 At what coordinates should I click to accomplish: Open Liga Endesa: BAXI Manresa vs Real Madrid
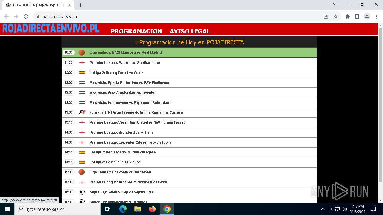(x=125, y=53)
